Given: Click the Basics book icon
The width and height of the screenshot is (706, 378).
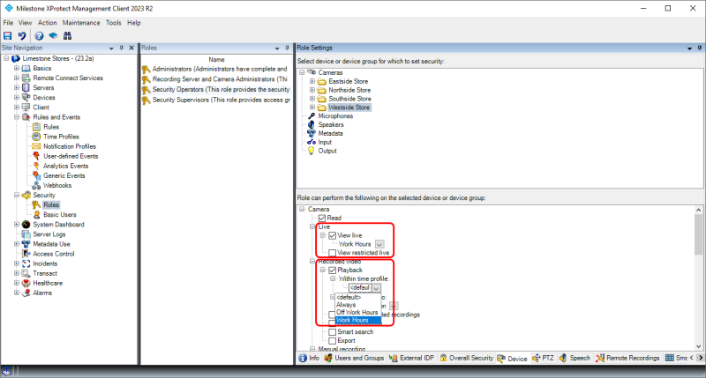Looking at the screenshot, I should point(26,69).
